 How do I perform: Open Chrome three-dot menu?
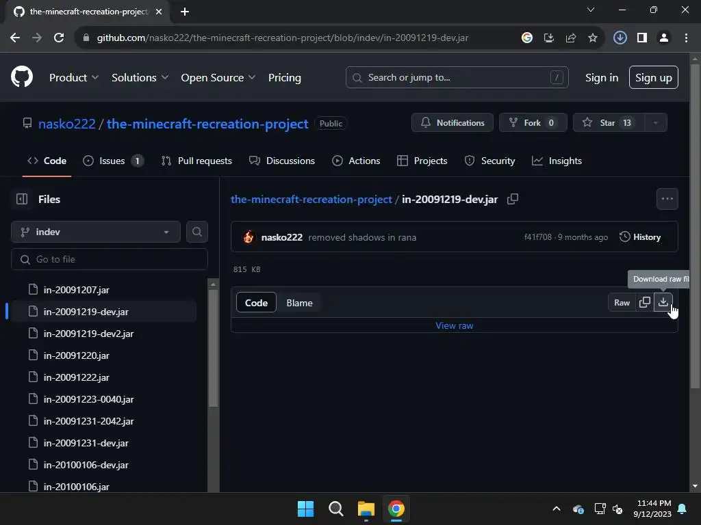point(686,38)
